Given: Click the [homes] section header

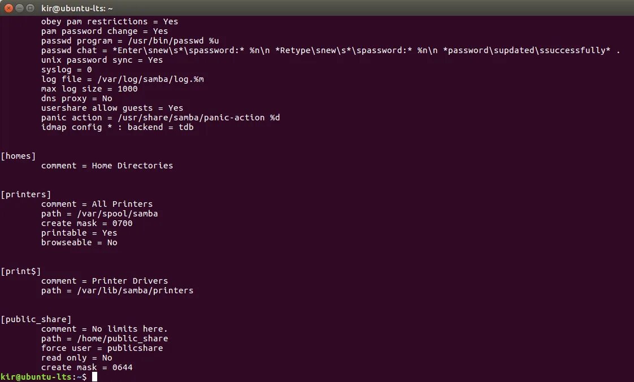Looking at the screenshot, I should [18, 156].
